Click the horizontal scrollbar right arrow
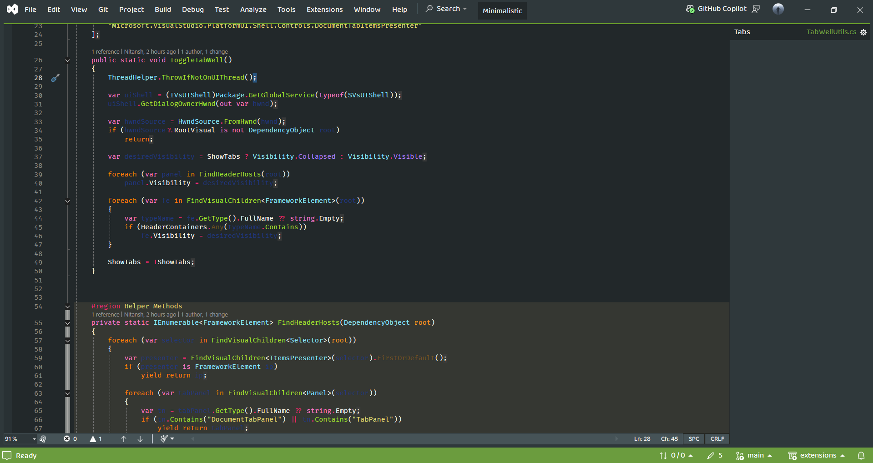Viewport: 873px width, 463px height. click(616, 439)
